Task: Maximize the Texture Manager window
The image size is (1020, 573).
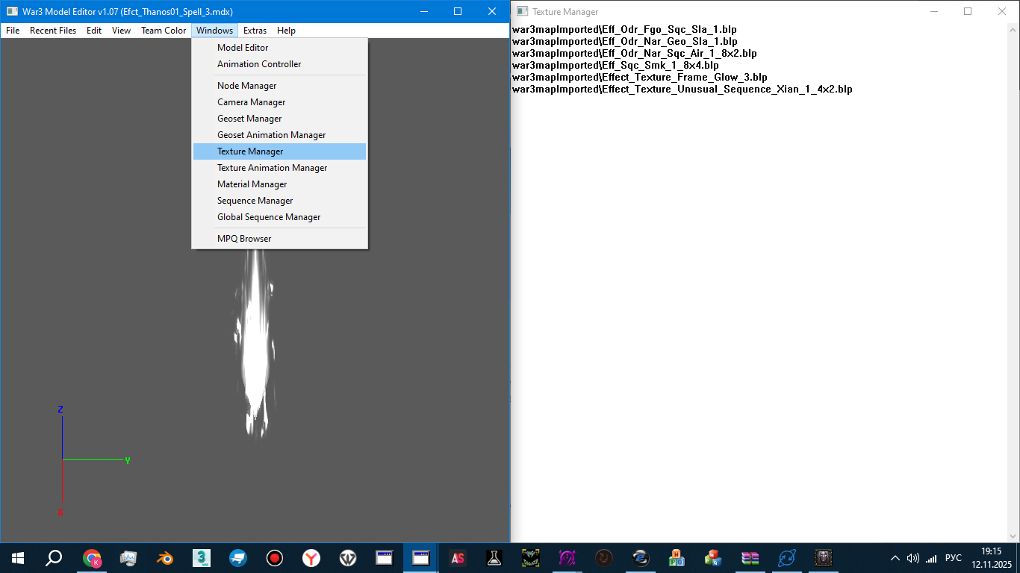Action: click(968, 11)
